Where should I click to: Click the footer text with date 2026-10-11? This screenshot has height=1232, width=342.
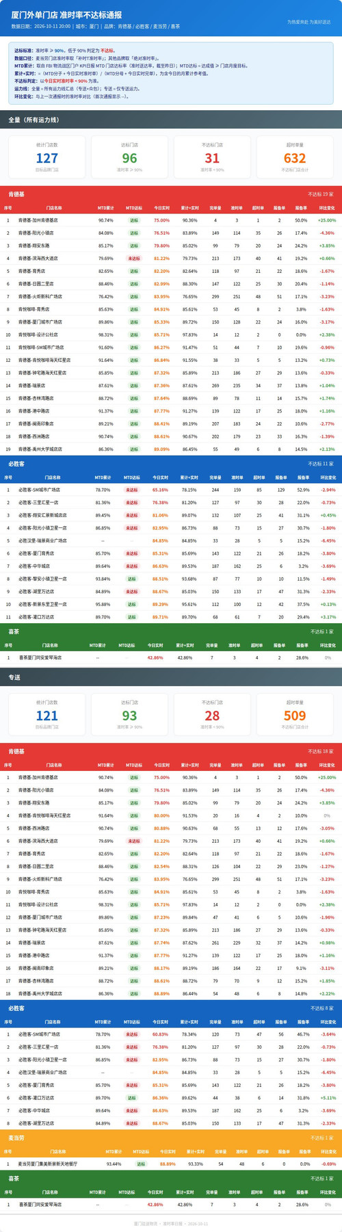point(171,1224)
